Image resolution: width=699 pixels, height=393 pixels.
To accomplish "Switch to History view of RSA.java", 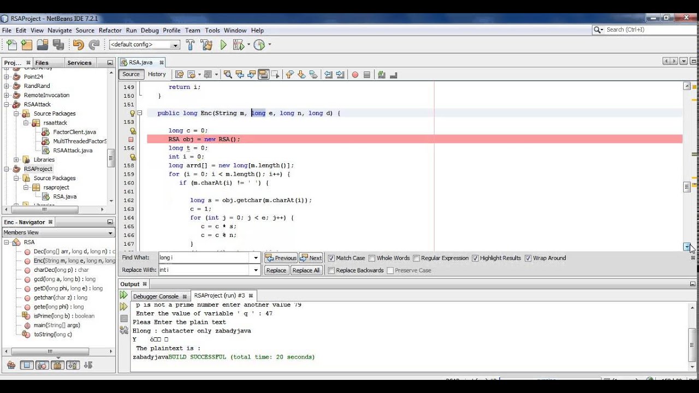I will [x=157, y=74].
